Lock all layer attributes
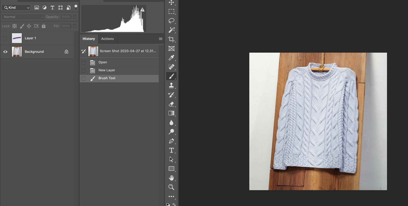Viewport: 408px width, 206px height. click(43, 26)
